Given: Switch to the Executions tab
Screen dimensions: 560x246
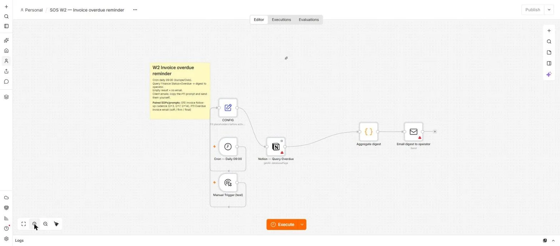Looking at the screenshot, I should click(281, 20).
